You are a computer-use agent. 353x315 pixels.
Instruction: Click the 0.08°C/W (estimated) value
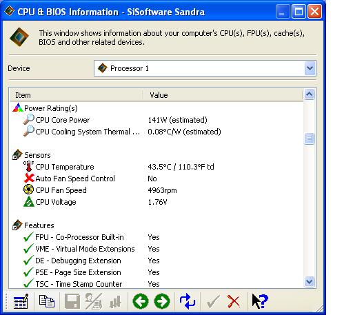click(184, 132)
